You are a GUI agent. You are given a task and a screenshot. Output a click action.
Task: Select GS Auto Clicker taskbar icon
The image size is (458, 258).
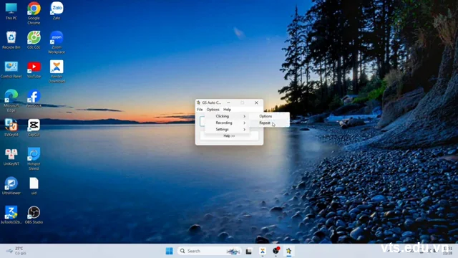point(288,251)
